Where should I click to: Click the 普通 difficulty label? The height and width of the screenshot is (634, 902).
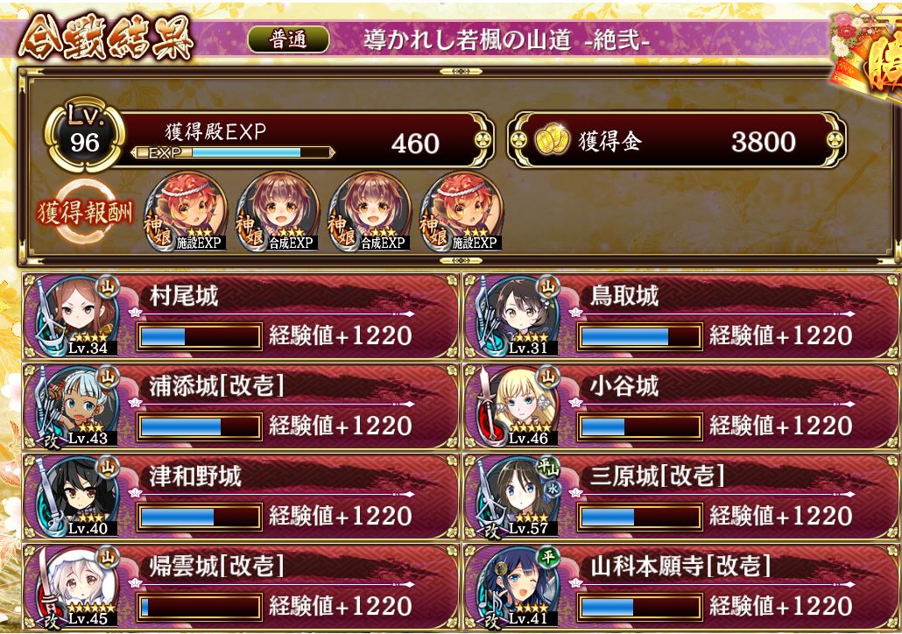(x=288, y=39)
